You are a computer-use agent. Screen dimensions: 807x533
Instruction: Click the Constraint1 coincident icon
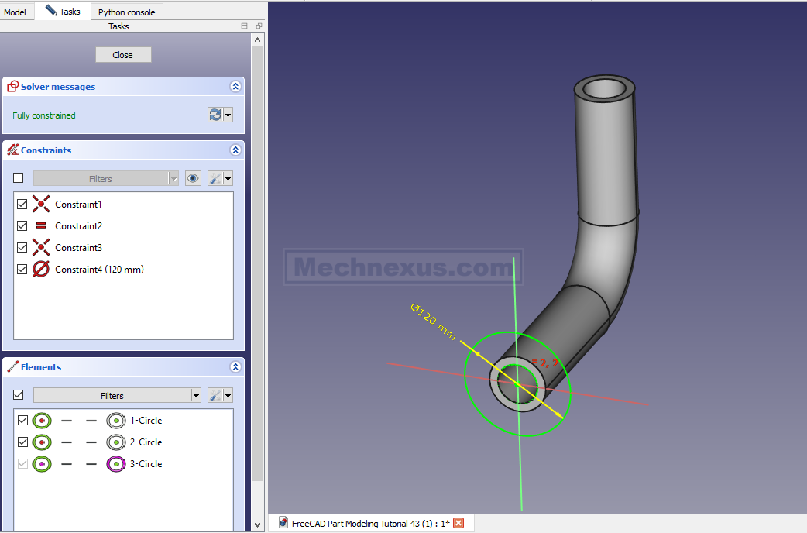[41, 204]
